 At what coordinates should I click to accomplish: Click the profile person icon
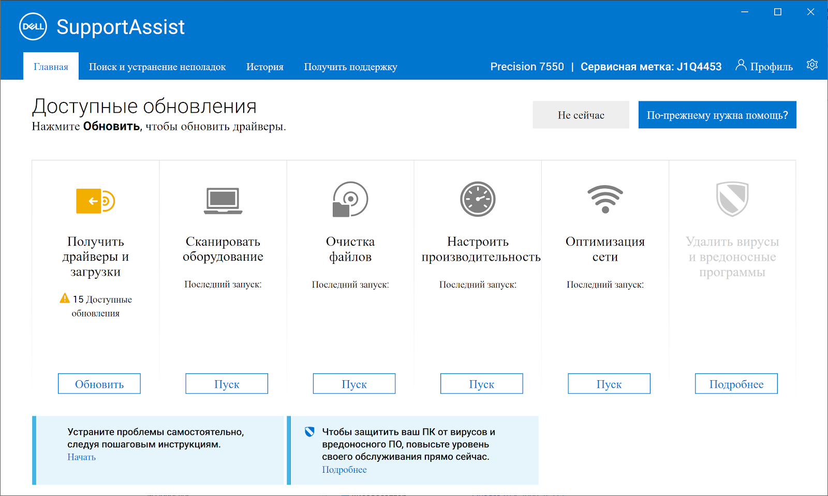coord(741,65)
